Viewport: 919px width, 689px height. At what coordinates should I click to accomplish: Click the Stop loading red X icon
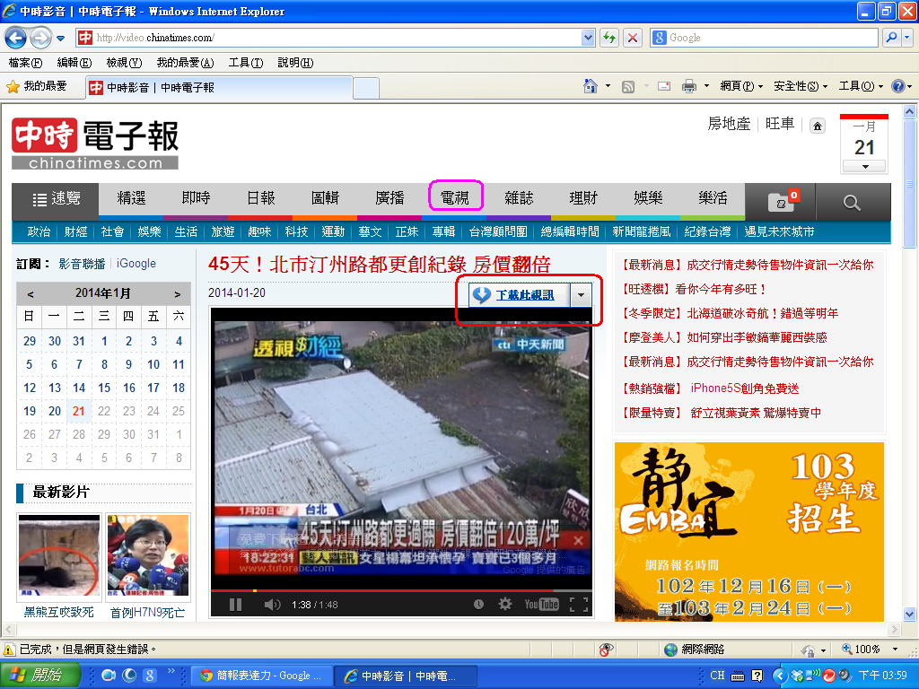[x=633, y=38]
